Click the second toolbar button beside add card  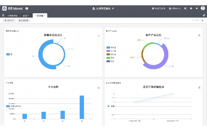tap(23, 20)
